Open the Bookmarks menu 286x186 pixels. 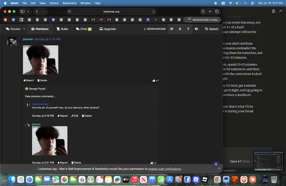click(70, 3)
